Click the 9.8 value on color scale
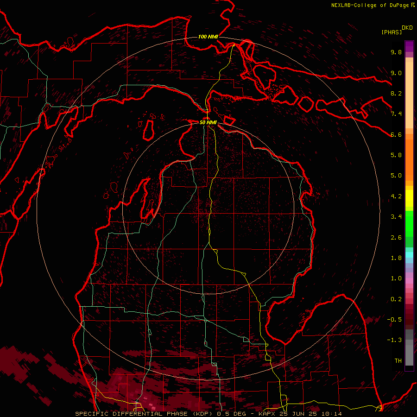This screenshot has height=417, width=417. click(x=396, y=52)
